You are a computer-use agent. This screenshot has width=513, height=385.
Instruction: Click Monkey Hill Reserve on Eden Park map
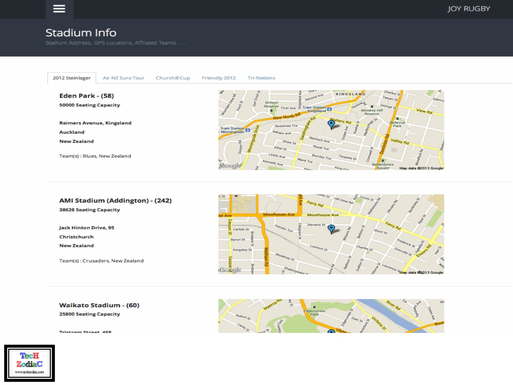(372, 112)
